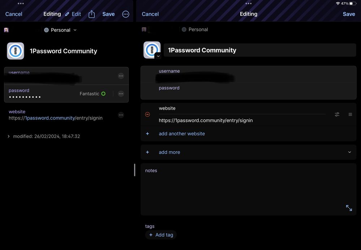This screenshot has height=250, width=361.
Task: Open the circled ellipsis menu in left header
Action: [126, 14]
